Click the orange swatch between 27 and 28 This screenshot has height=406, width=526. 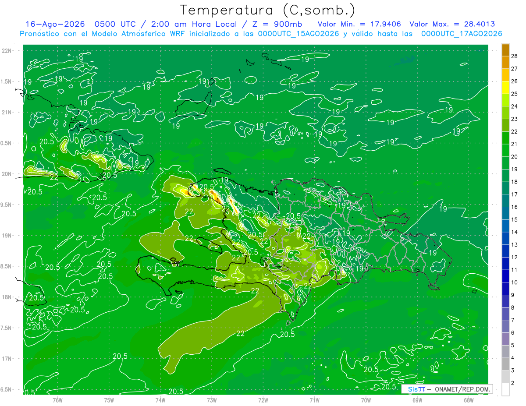tap(505, 62)
